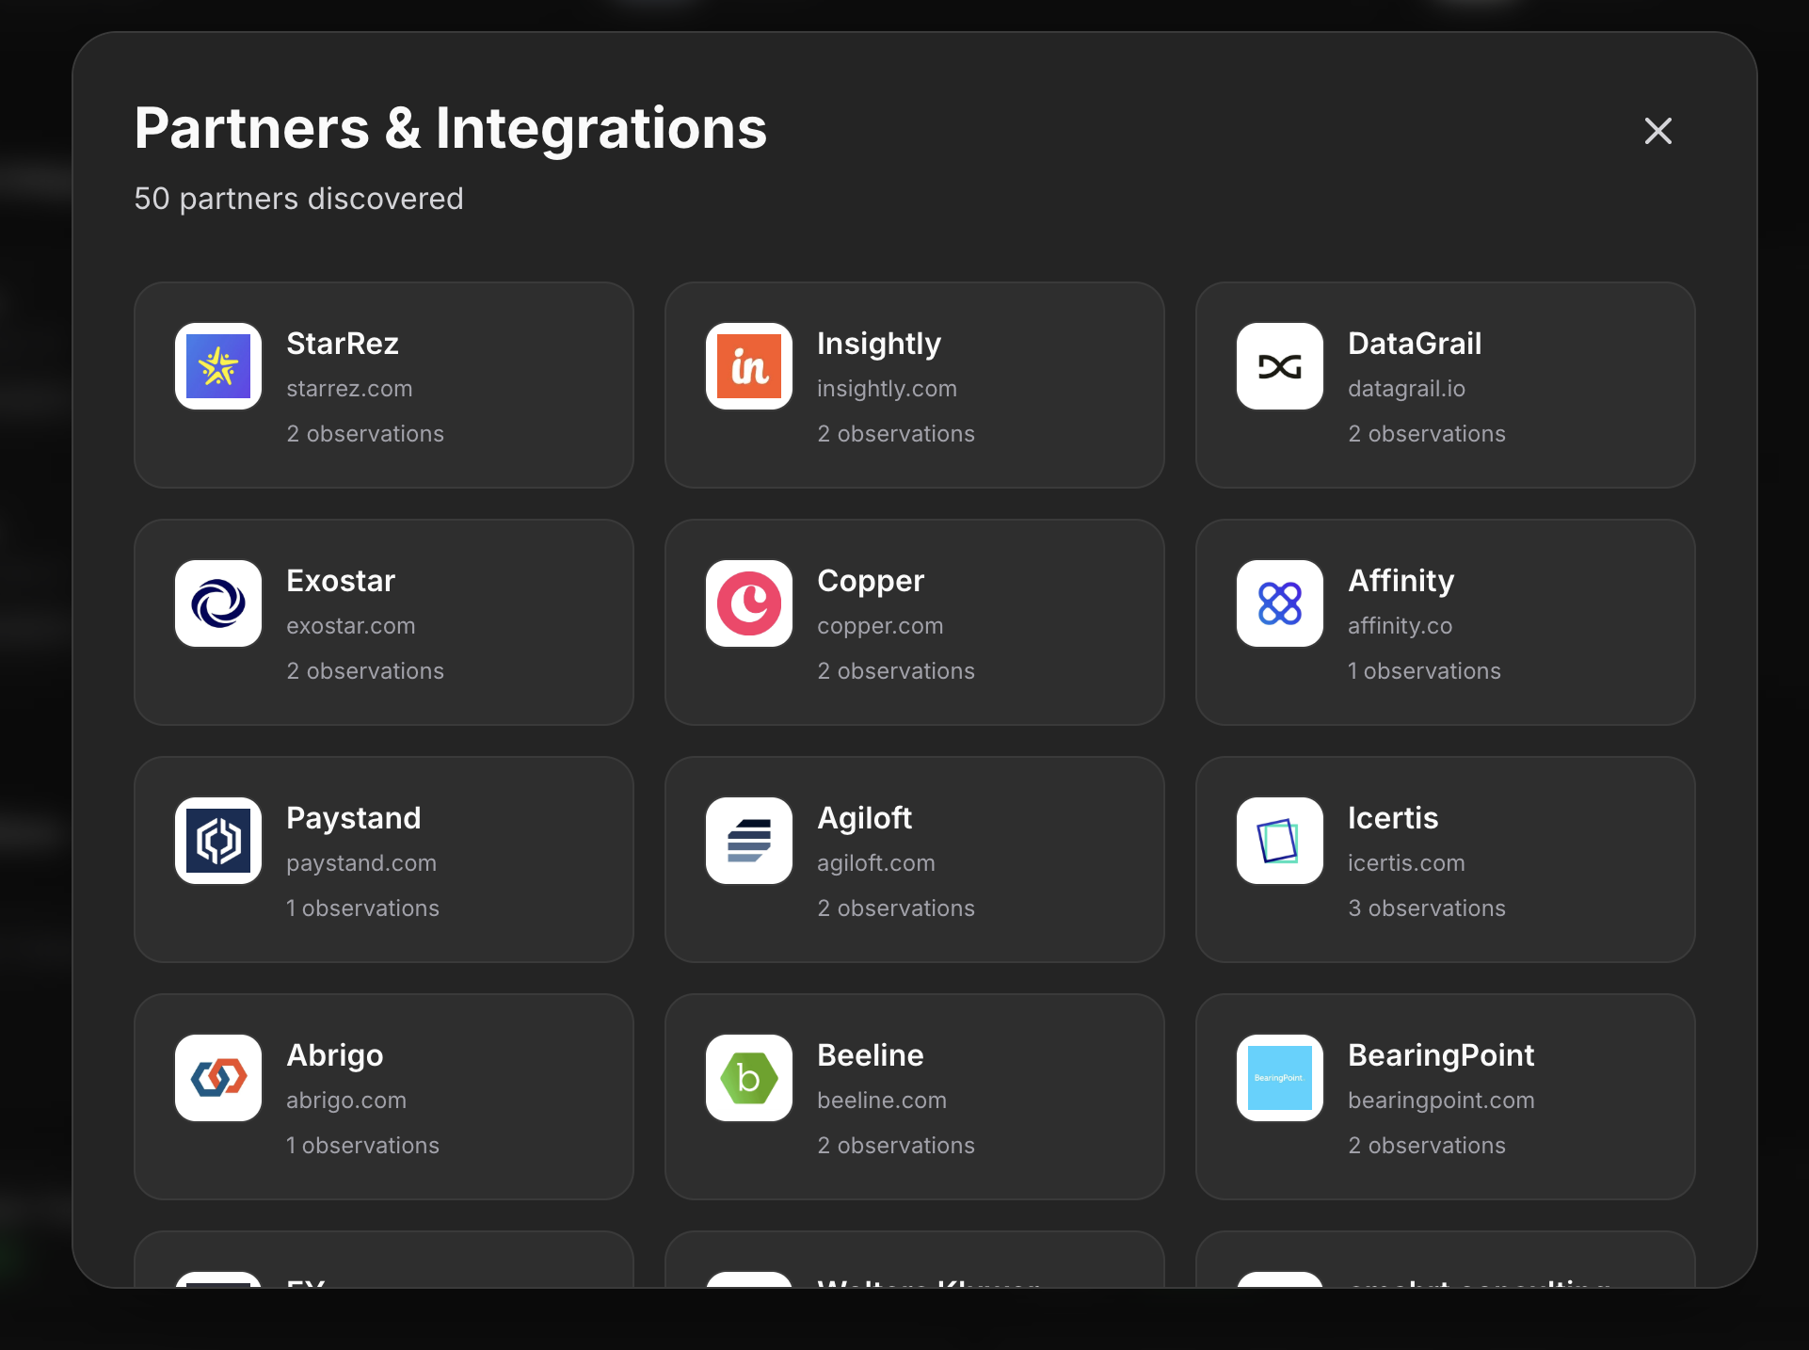The image size is (1809, 1350).
Task: Click the Insightly logo icon
Action: click(748, 366)
